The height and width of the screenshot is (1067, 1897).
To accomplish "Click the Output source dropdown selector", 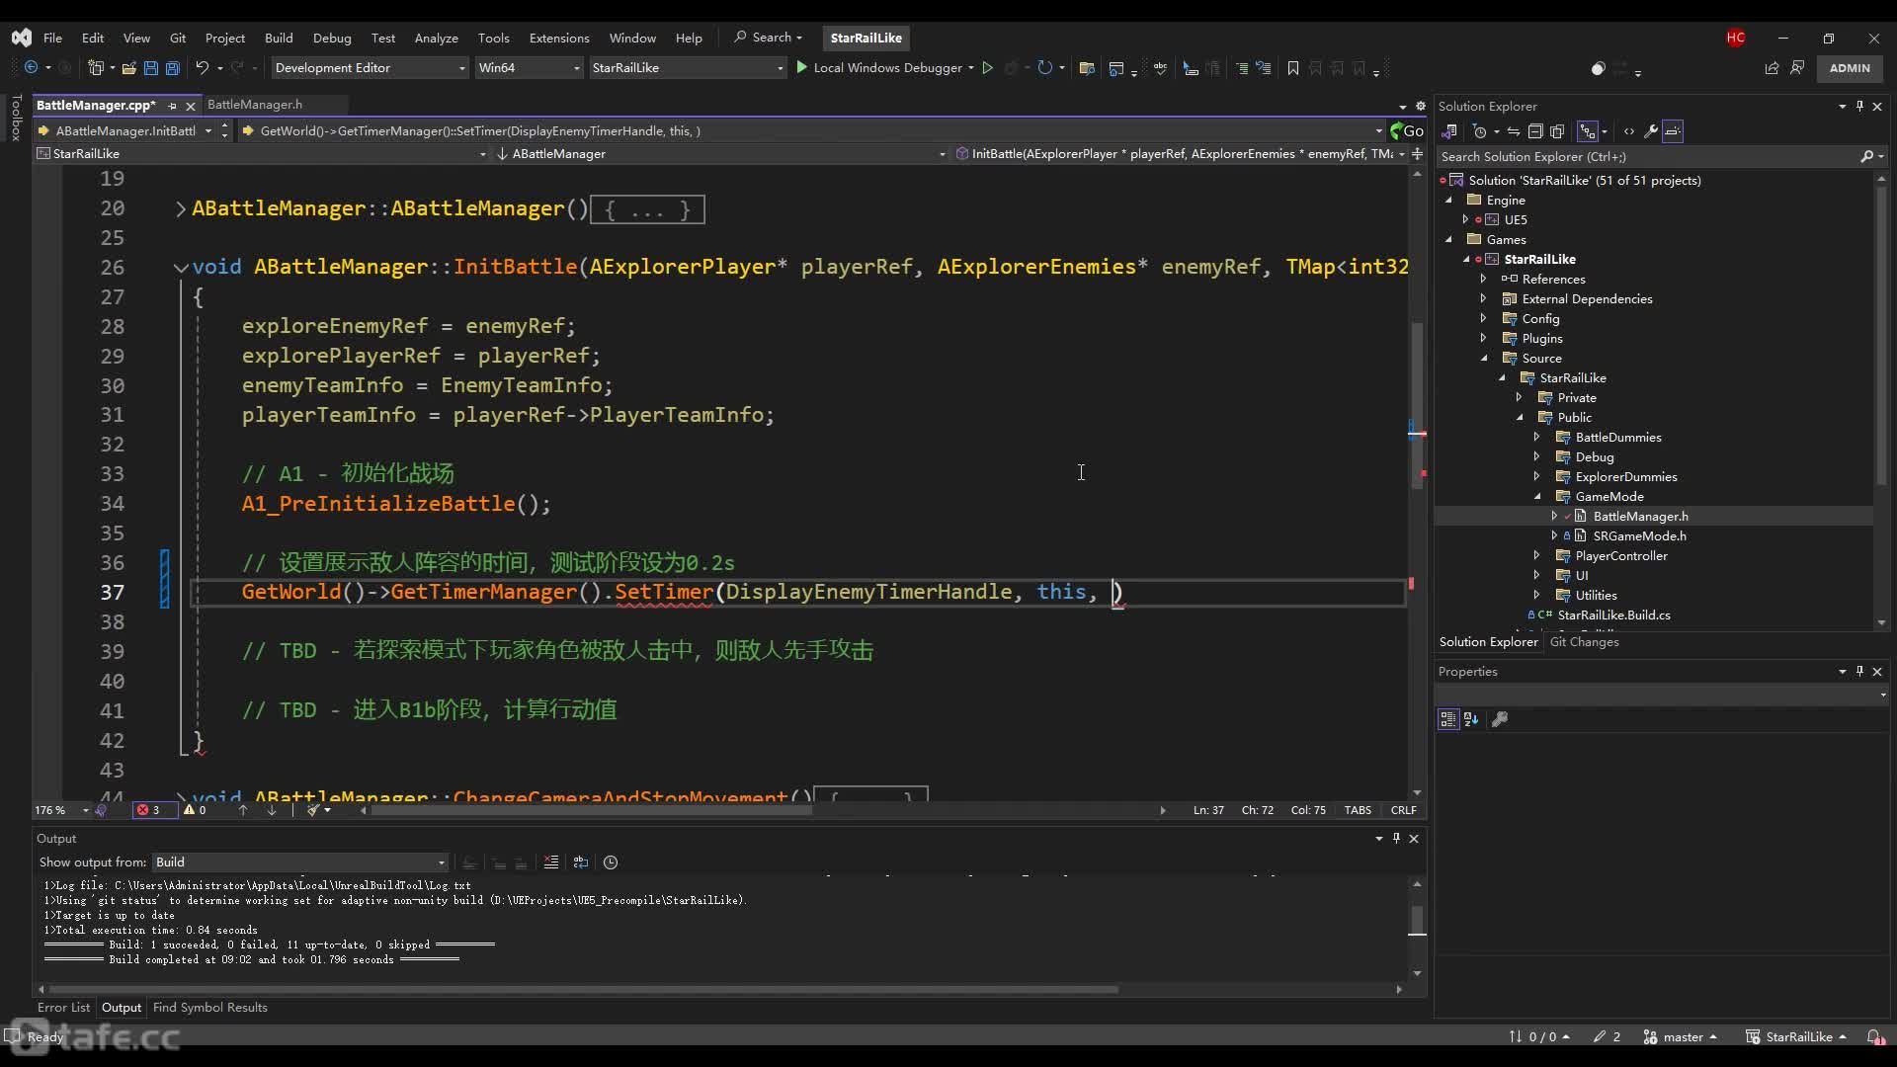I will [297, 862].
